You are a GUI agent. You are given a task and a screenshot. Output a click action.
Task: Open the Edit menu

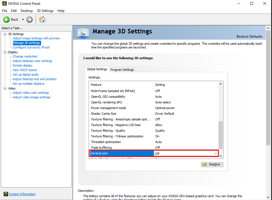pyautogui.click(x=14, y=11)
